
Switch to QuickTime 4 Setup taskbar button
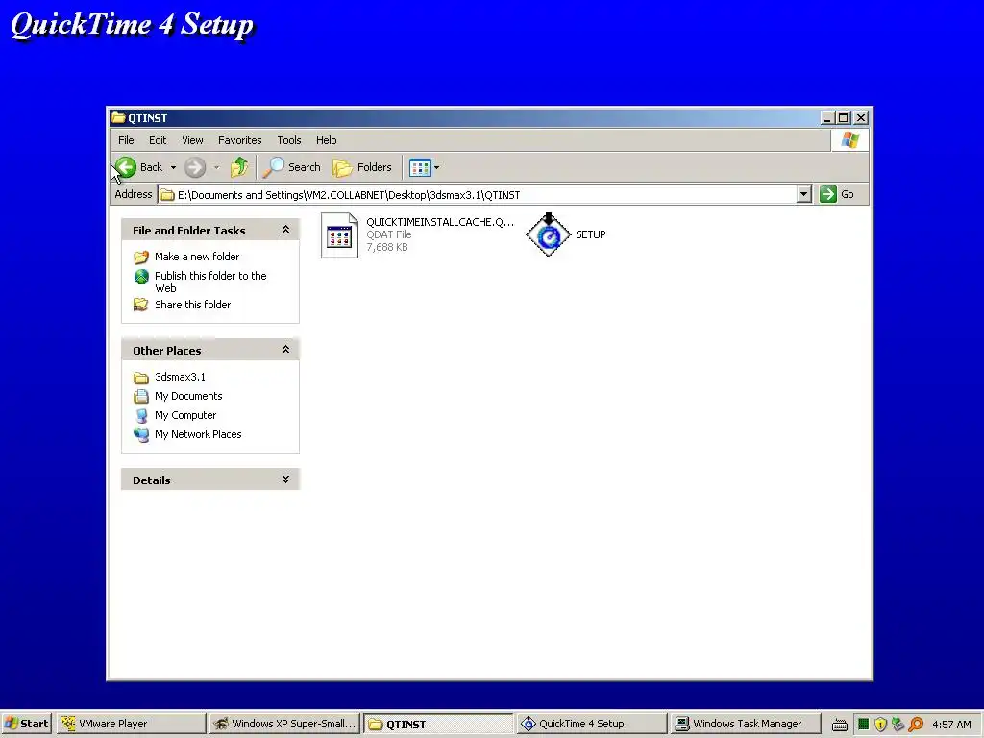592,724
